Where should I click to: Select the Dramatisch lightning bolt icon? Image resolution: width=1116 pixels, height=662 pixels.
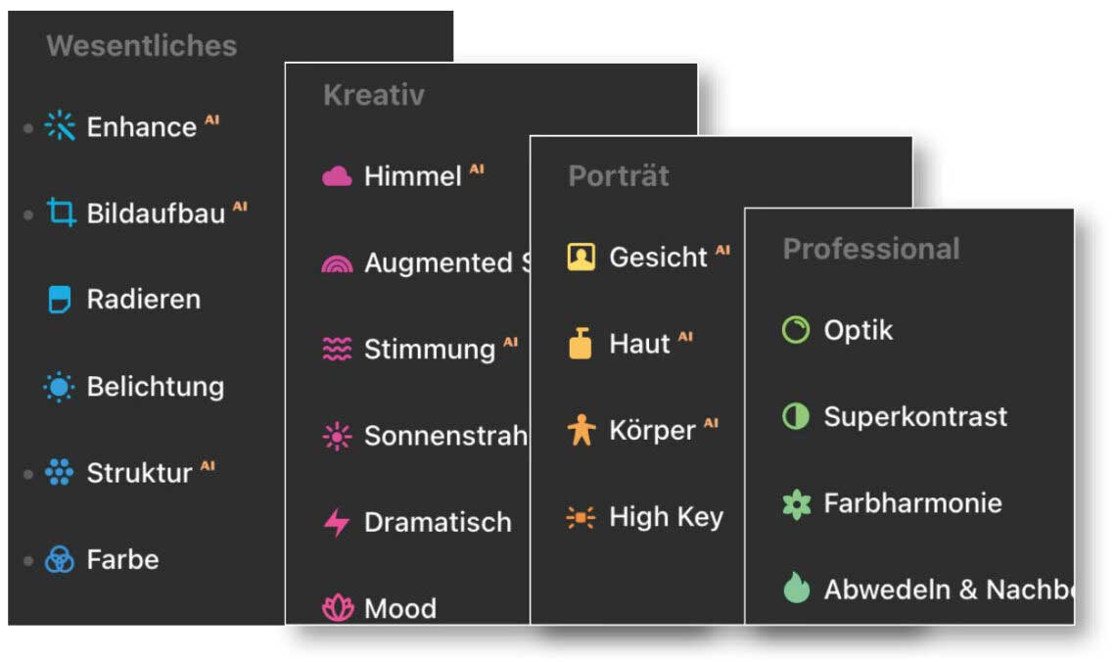(x=337, y=522)
